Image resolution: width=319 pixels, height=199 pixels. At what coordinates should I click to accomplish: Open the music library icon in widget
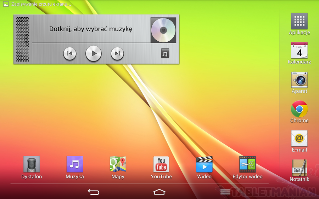165,53
